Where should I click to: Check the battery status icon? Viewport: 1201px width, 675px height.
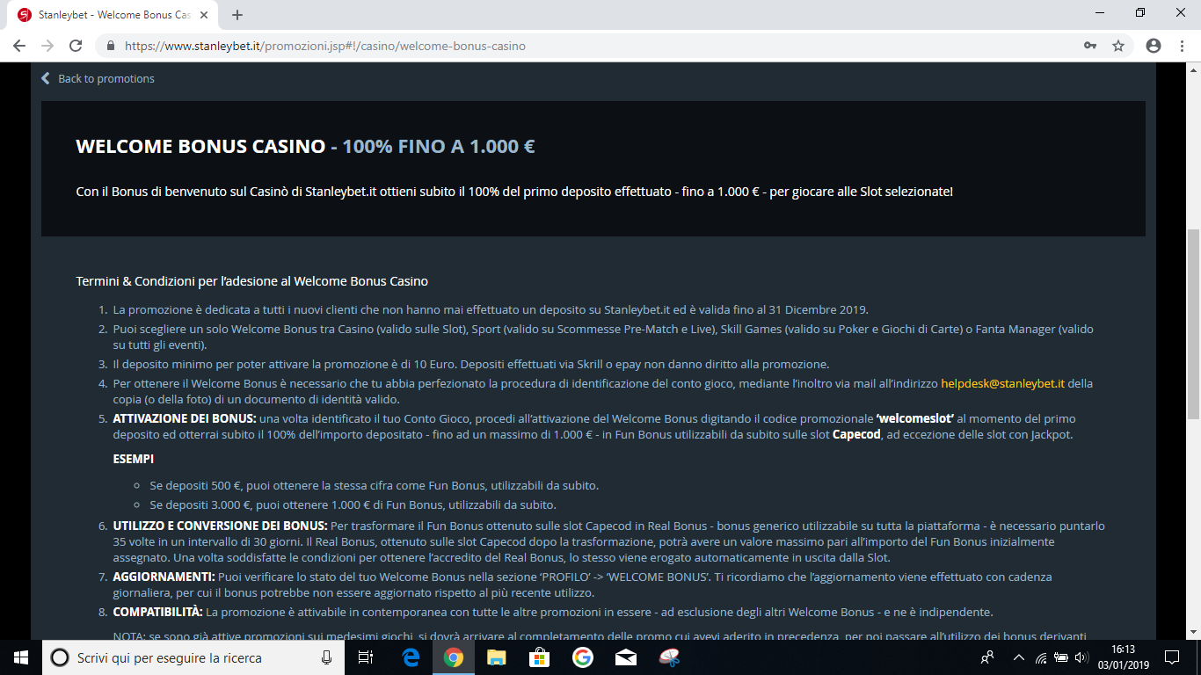[x=1061, y=657]
